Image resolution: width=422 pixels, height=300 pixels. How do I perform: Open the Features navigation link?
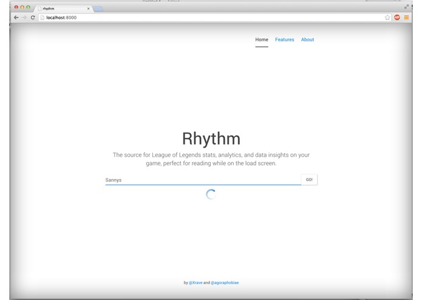[x=285, y=39]
